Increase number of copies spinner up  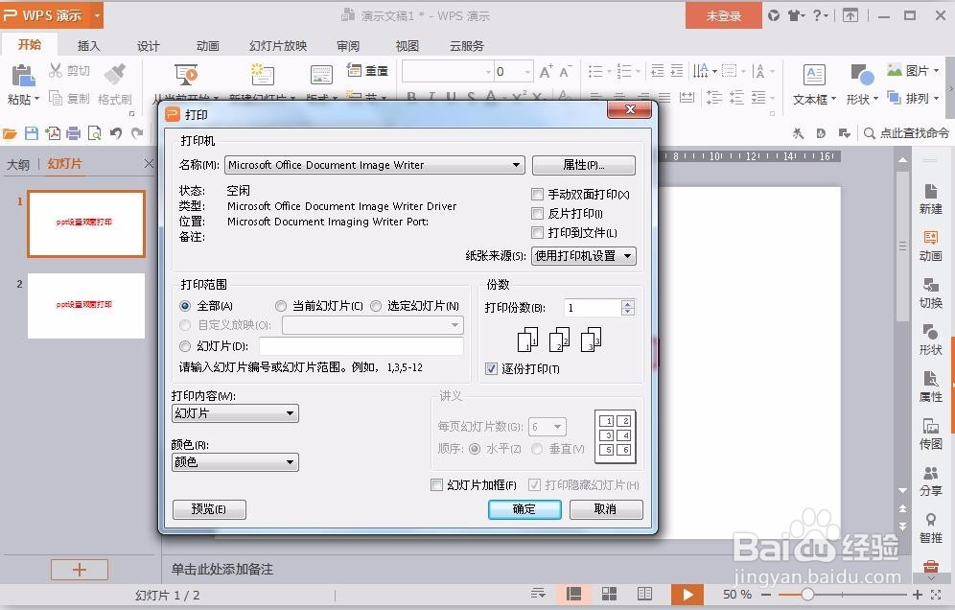628,304
